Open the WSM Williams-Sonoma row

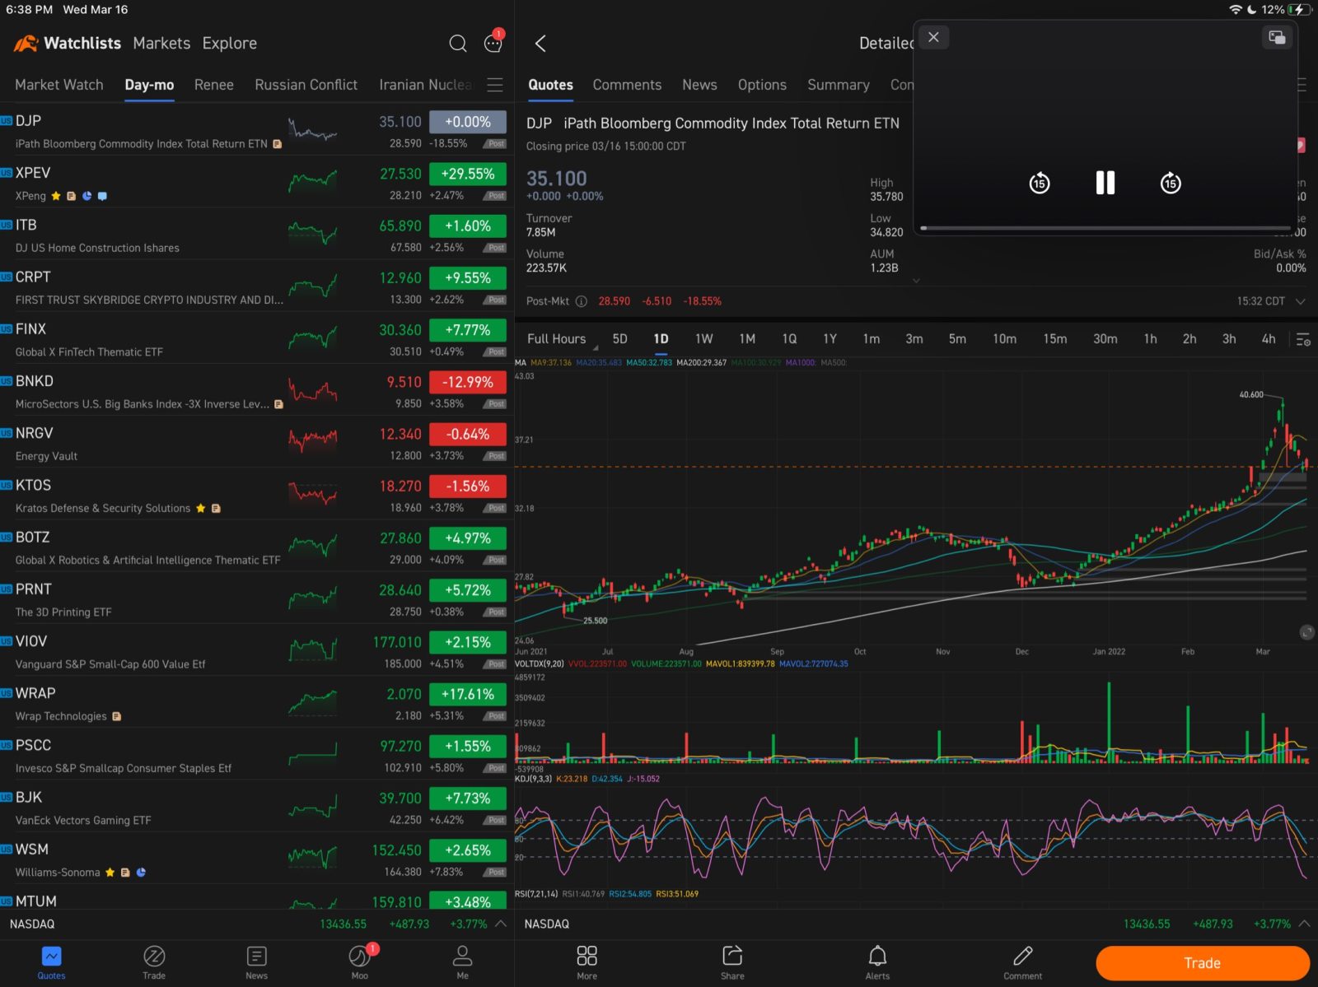257,859
